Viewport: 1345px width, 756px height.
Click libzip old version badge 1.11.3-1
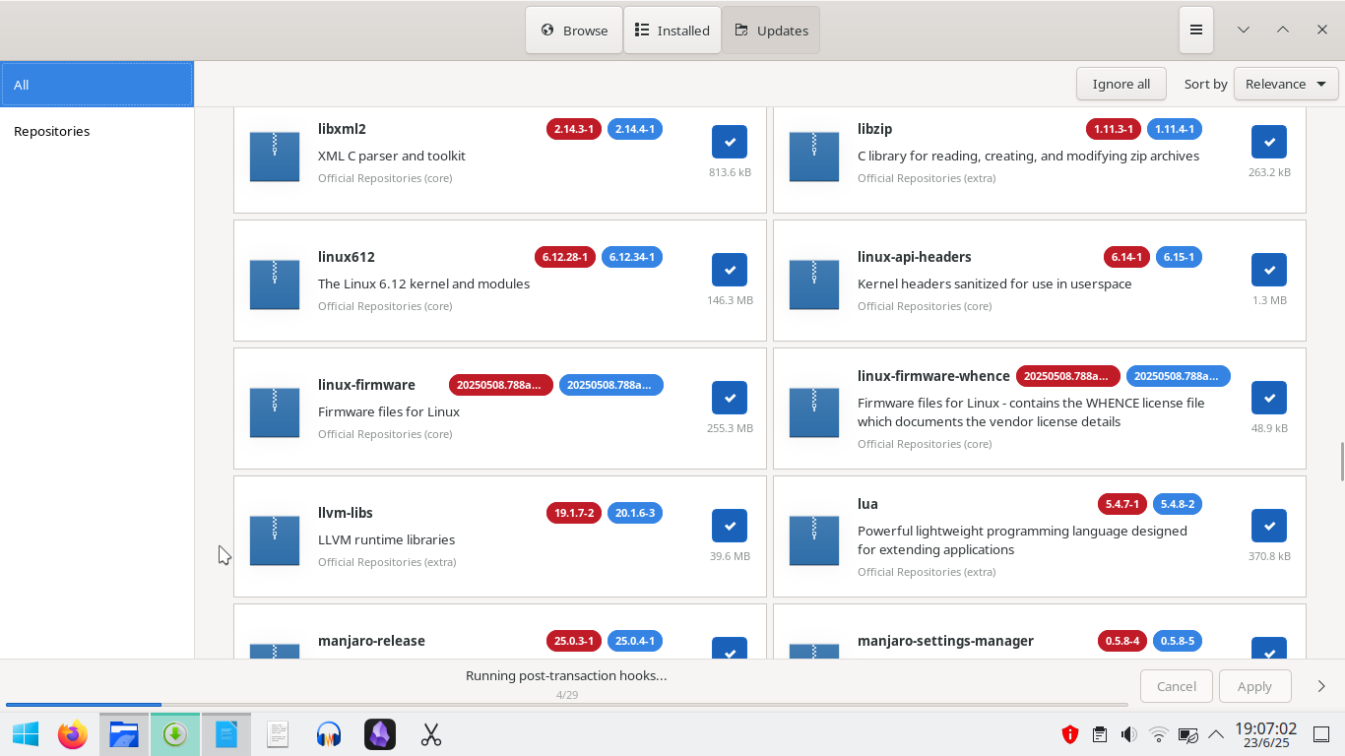pyautogui.click(x=1114, y=129)
